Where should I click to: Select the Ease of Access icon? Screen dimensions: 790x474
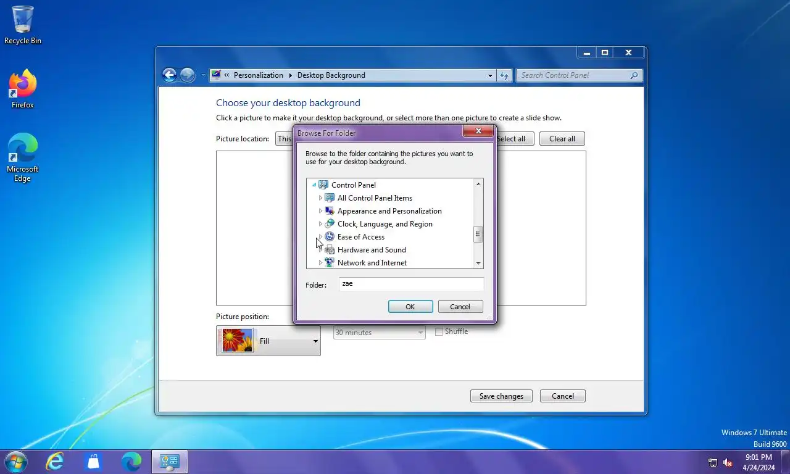pos(330,236)
